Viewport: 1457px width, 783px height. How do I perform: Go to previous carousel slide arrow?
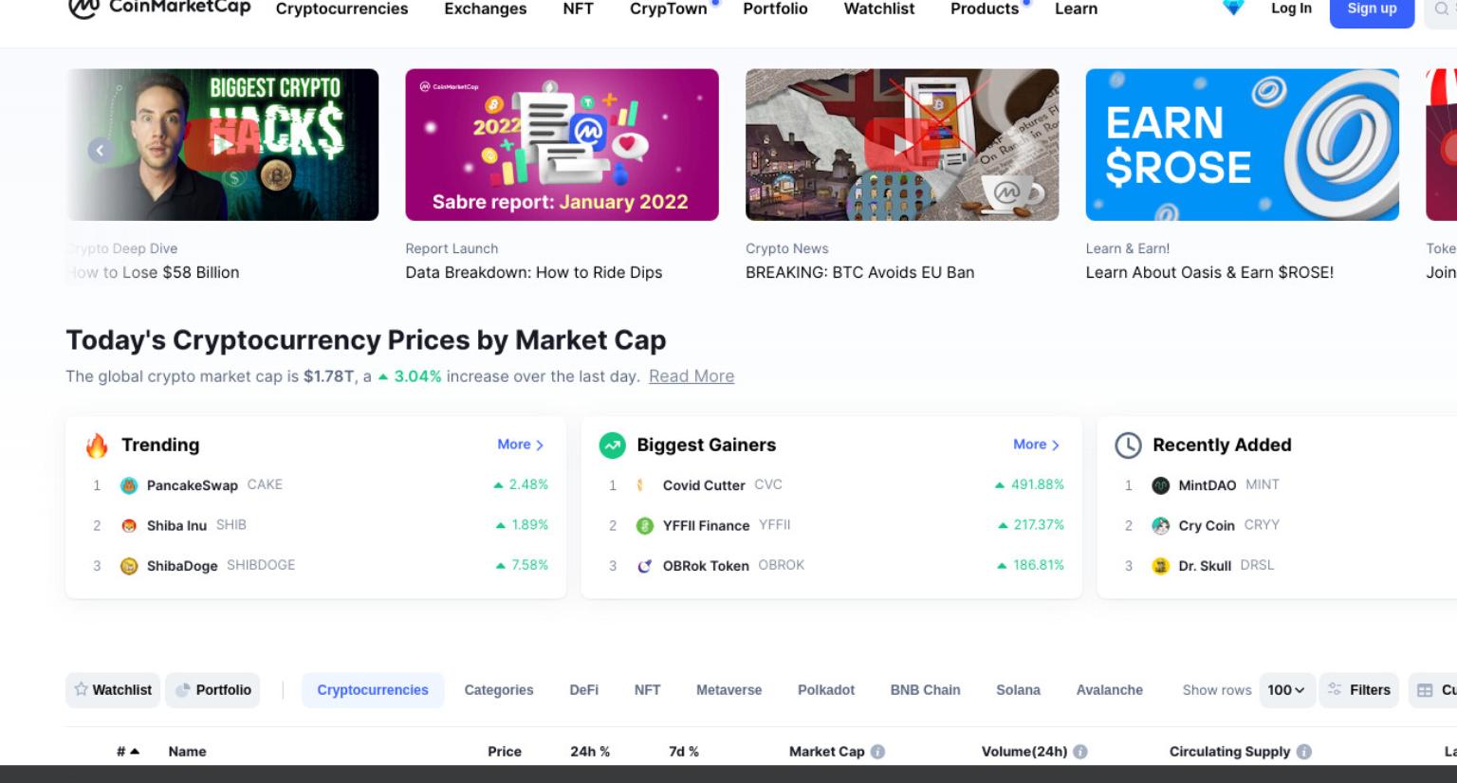[101, 150]
